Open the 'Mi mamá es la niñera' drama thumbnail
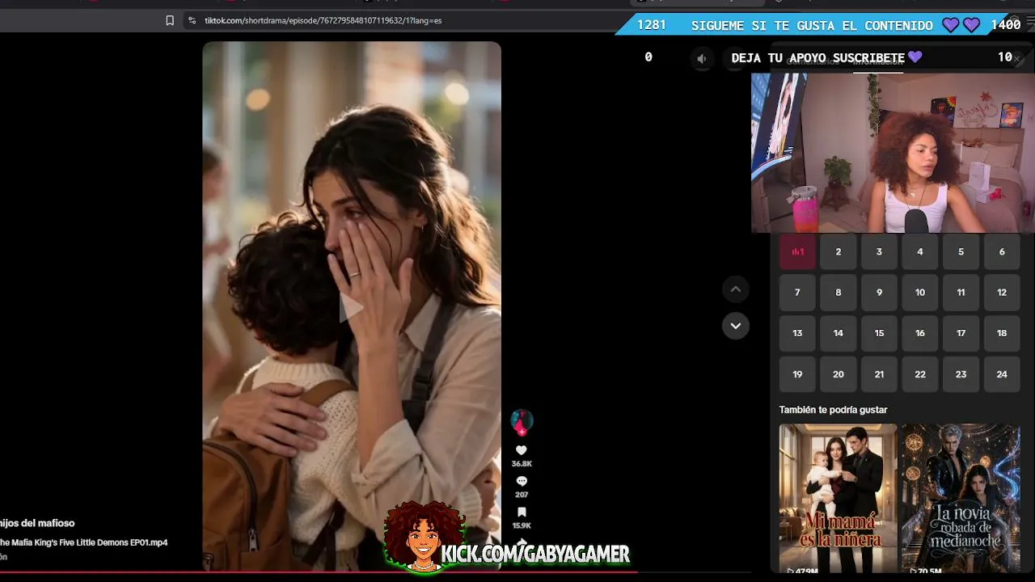 coord(839,499)
